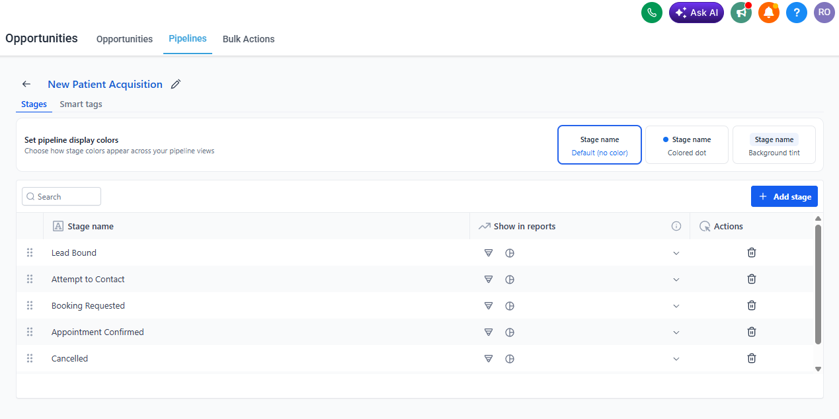The width and height of the screenshot is (839, 419).
Task: Select the Colored dot display option
Action: [687, 145]
